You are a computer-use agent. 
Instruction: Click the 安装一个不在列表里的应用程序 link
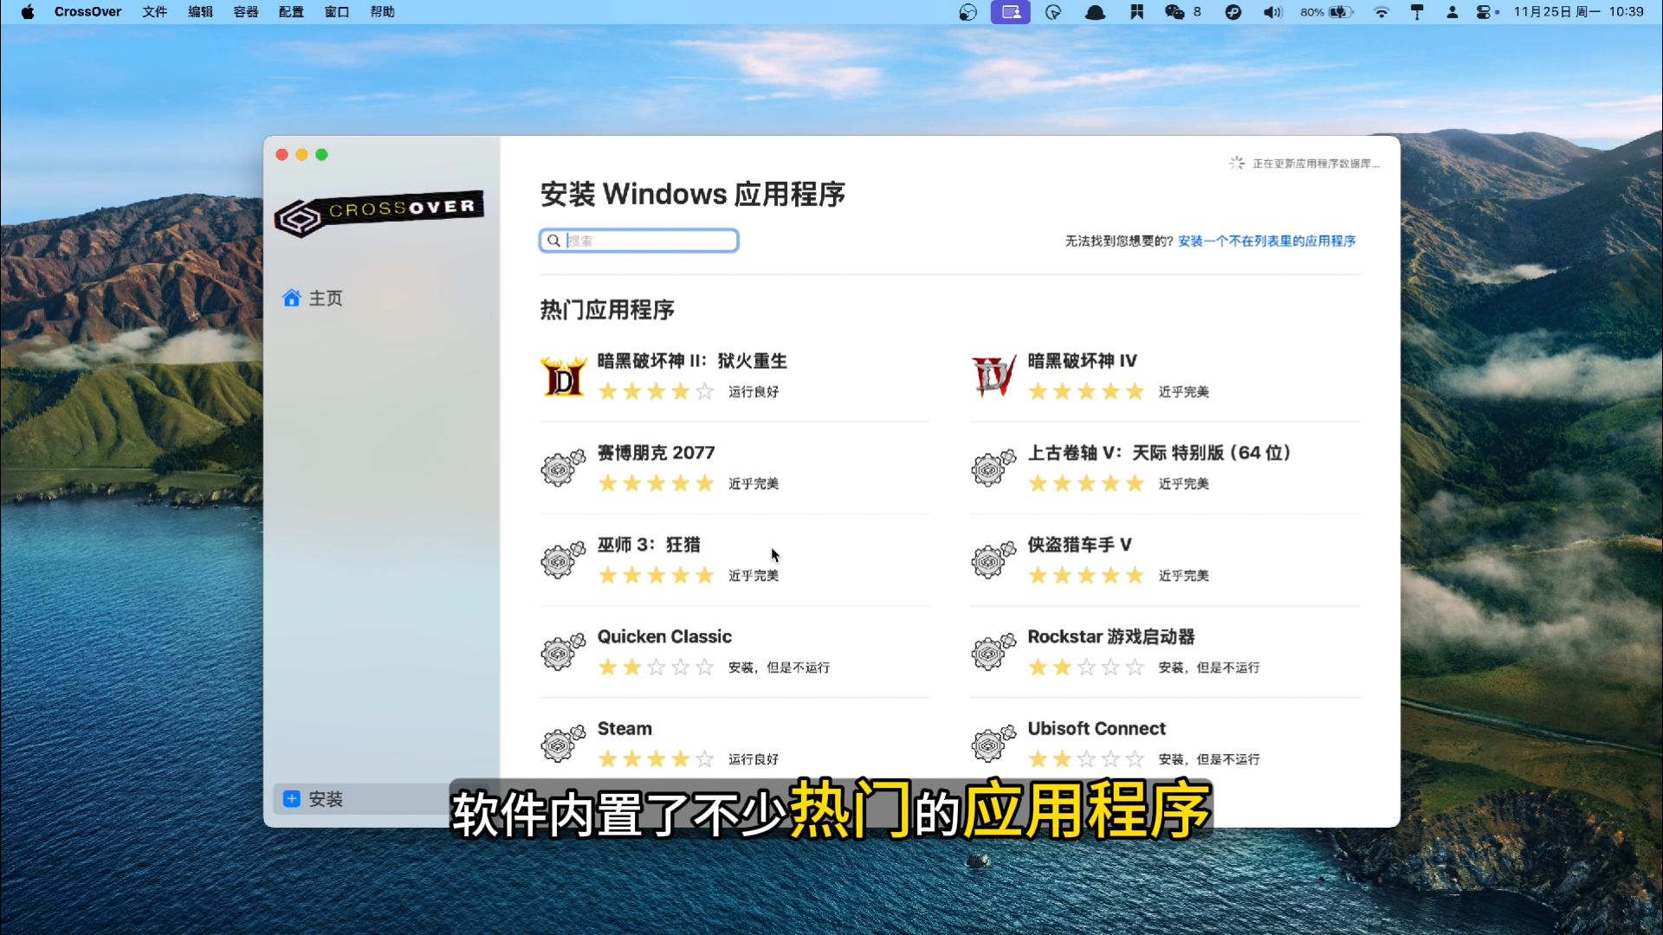coord(1266,242)
